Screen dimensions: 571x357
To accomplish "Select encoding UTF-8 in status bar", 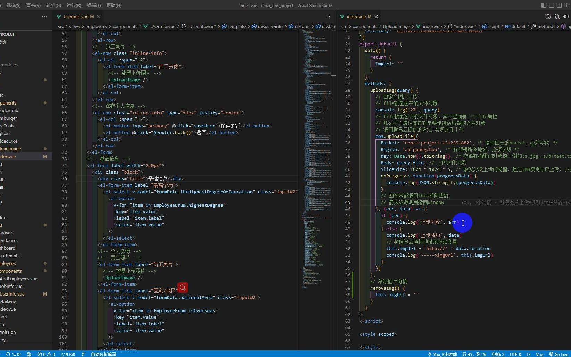I will coord(515,354).
